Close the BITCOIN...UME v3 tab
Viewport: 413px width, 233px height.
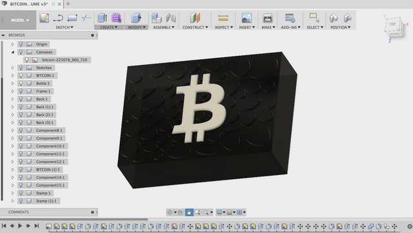click(60, 5)
